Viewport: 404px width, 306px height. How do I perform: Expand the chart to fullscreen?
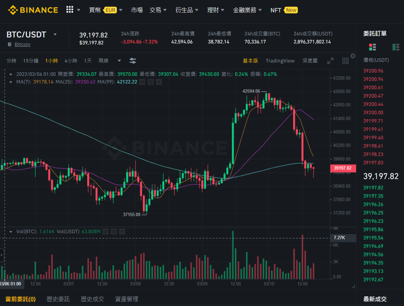pyautogui.click(x=330, y=61)
